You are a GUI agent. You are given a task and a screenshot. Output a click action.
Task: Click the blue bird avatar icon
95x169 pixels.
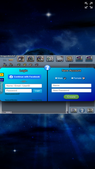tap(5, 65)
